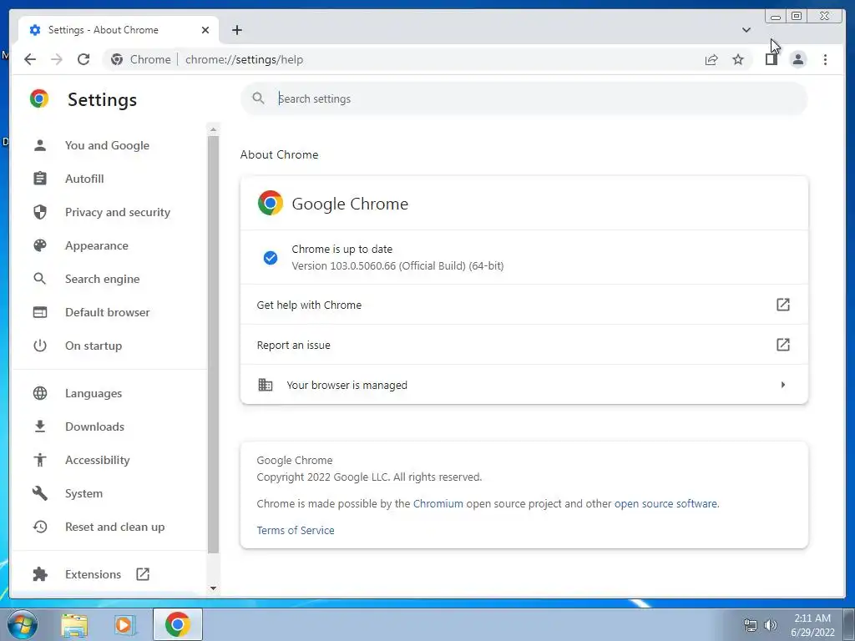Viewport: 855px width, 641px height.
Task: Click the Languages globe icon
Action: point(40,393)
